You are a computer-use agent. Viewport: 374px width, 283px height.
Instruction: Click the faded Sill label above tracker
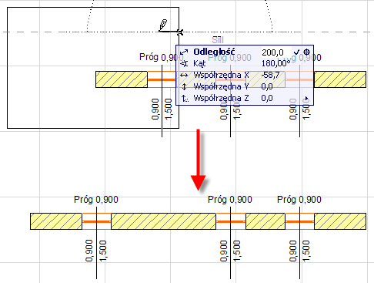point(218,40)
